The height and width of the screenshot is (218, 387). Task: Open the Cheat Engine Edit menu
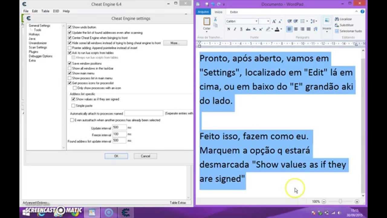tap(35, 11)
